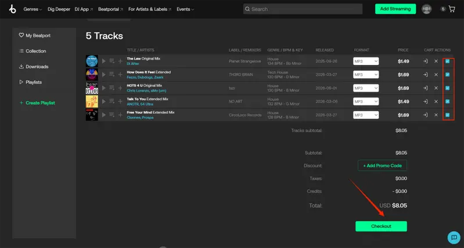Viewport: 464px width, 248px height.
Task: Open the user profile avatar
Action: click(426, 9)
